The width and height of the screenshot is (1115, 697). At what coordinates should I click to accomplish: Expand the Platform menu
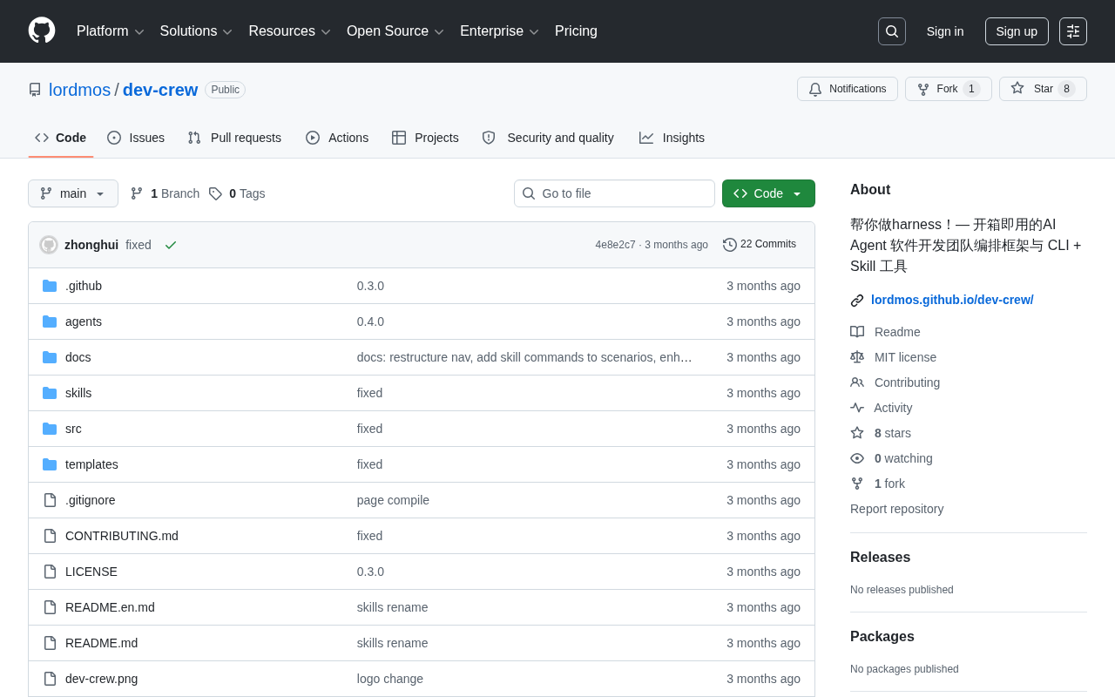coord(111,31)
